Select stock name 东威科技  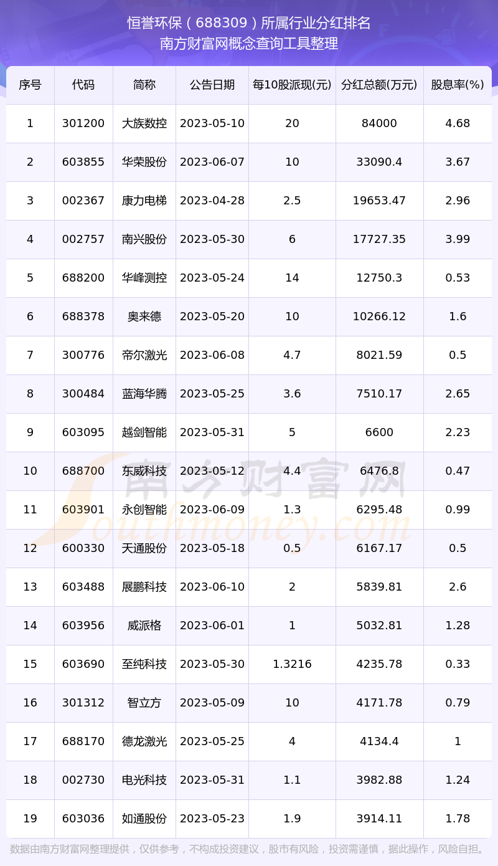click(144, 471)
